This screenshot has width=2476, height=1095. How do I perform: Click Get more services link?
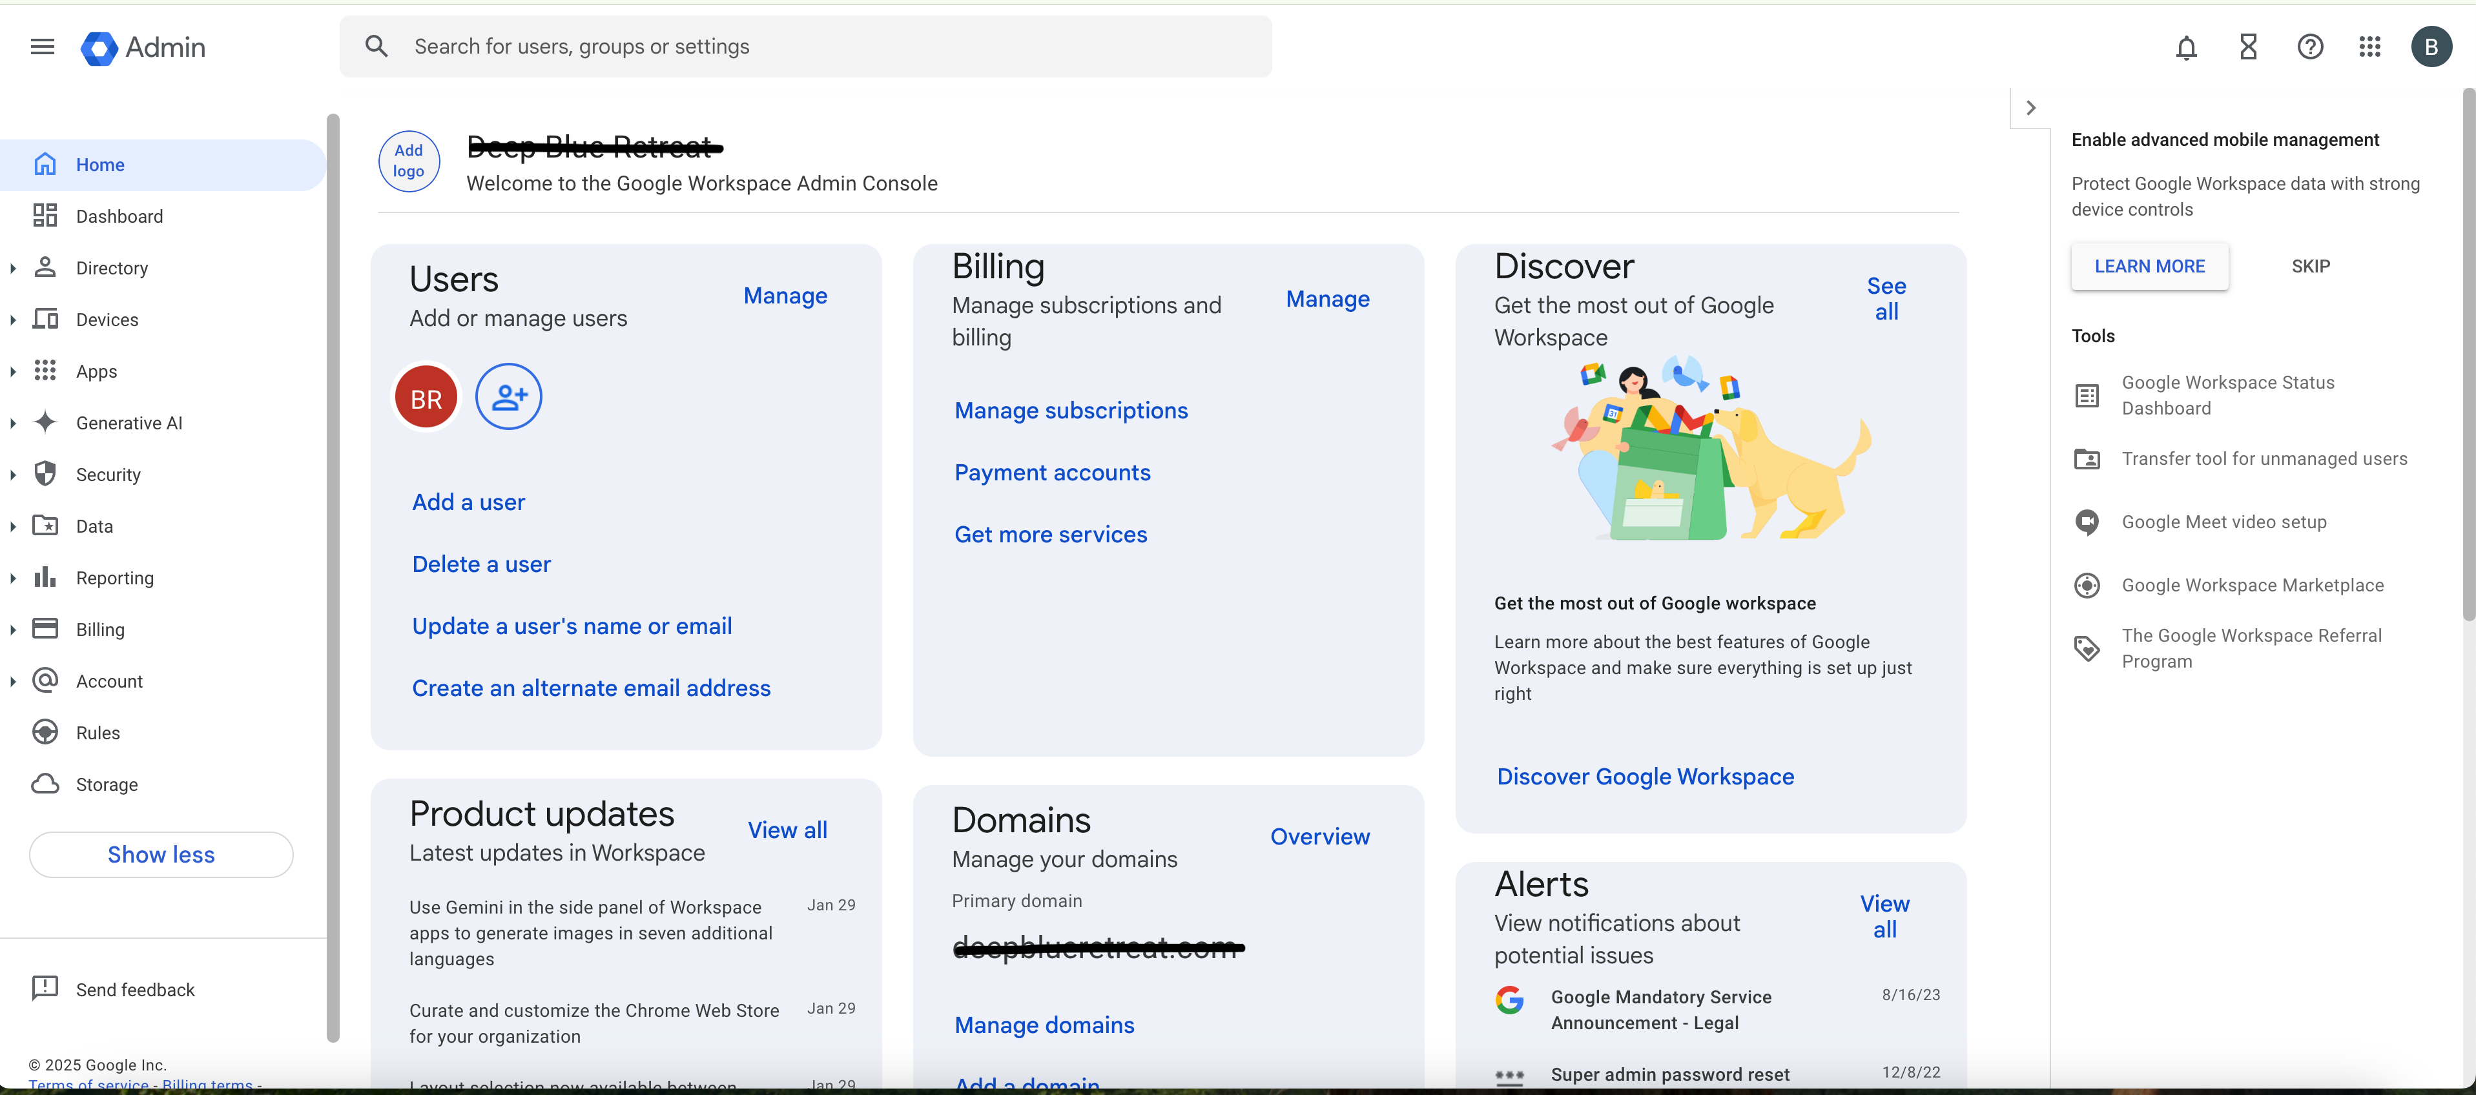[x=1051, y=534]
